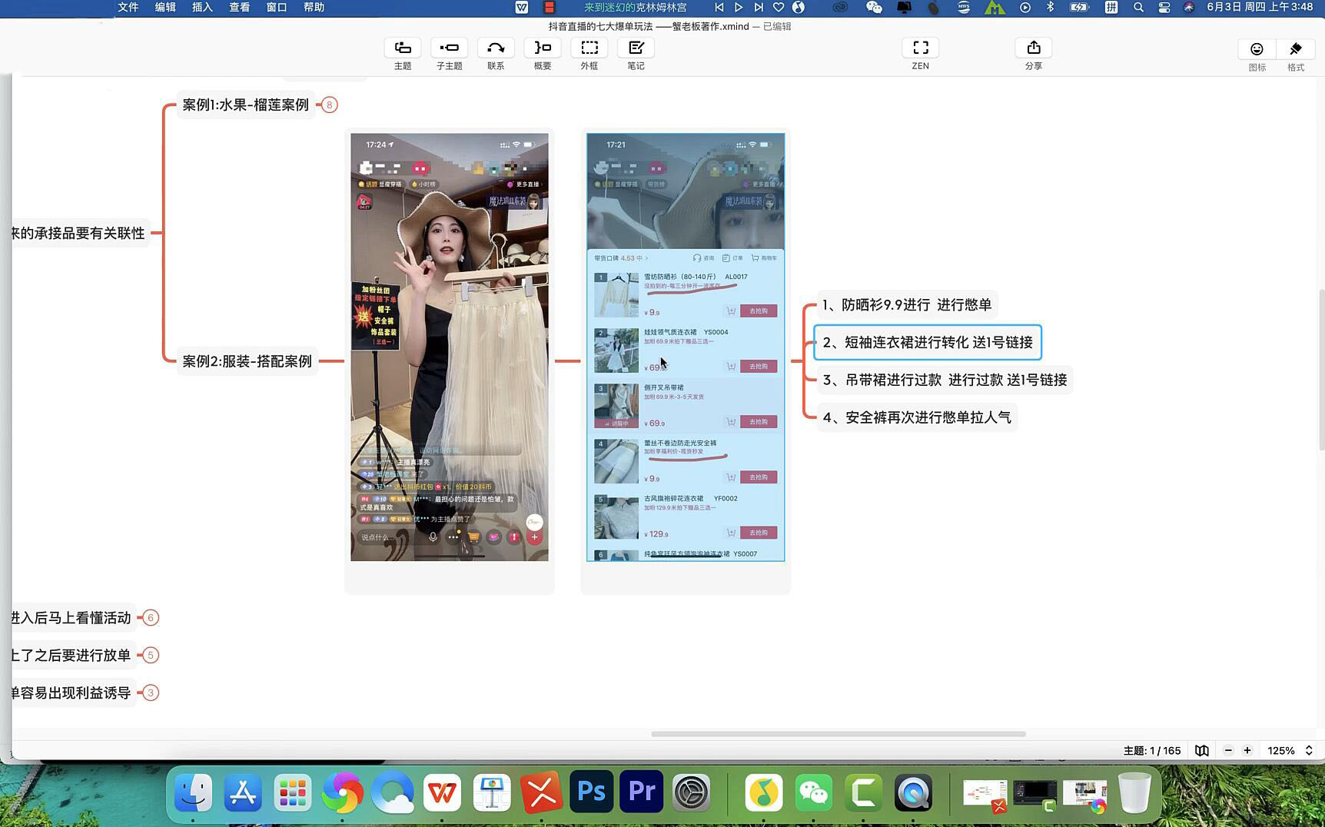Launch Premiere Pro from the Dock
Image resolution: width=1325 pixels, height=827 pixels.
coord(641,792)
